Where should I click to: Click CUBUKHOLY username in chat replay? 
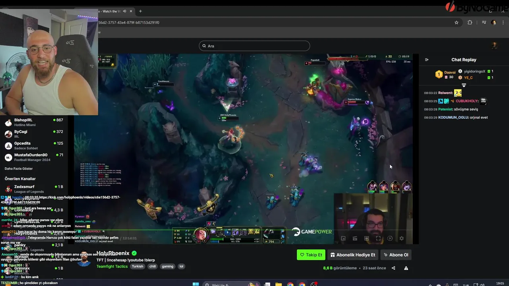point(467,101)
